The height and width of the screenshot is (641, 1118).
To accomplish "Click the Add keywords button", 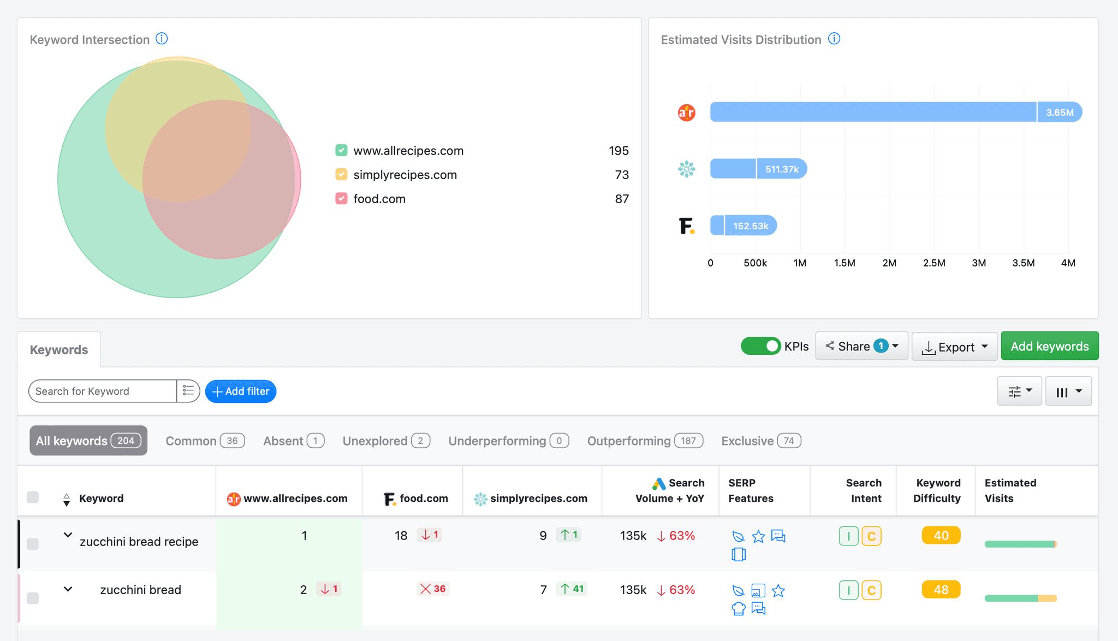I will click(1050, 346).
